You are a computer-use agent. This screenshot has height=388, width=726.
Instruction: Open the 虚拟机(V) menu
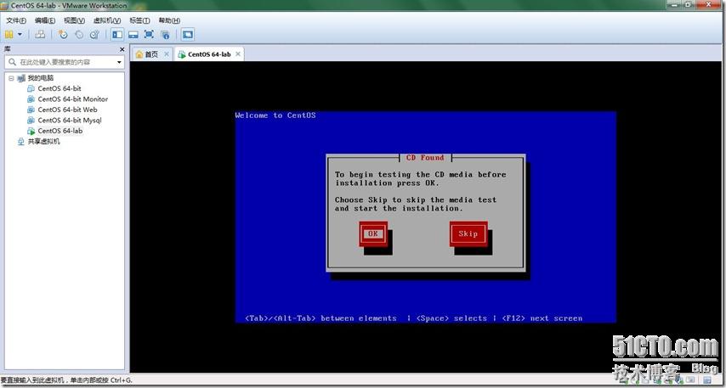[x=107, y=20]
